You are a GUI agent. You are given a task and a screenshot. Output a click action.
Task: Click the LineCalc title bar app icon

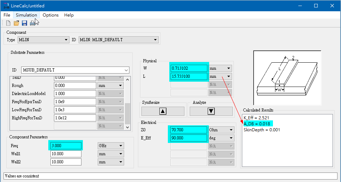(x=6, y=6)
